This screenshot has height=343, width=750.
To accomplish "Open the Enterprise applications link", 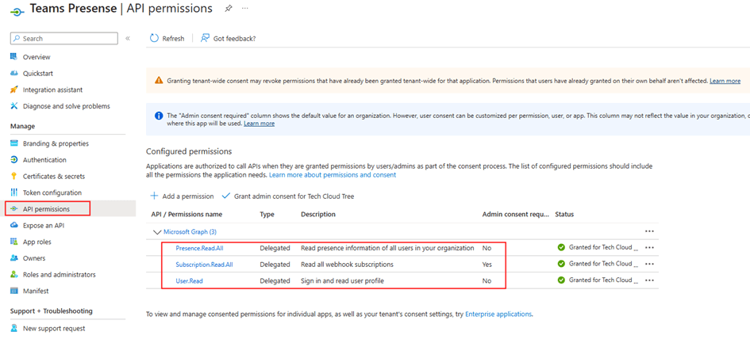I will pos(498,314).
